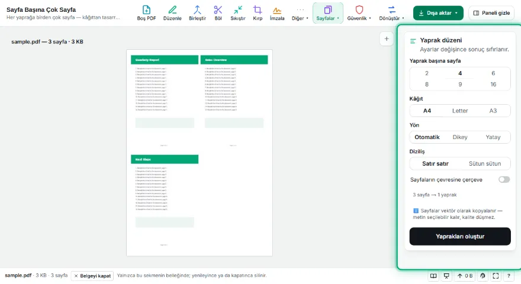Screen dimensions: 521x284
Task: Open the Boş PDF tool
Action: click(146, 13)
